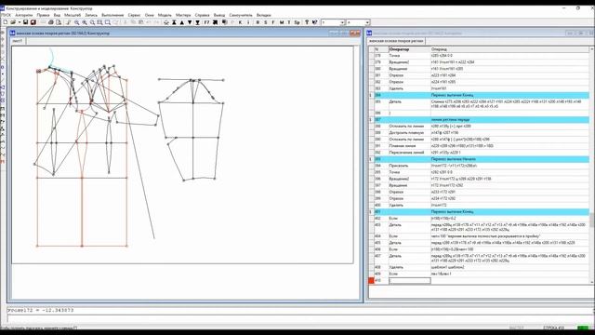Open the Модель menu
Image resolution: width=595 pixels, height=335 pixels.
(x=165, y=15)
